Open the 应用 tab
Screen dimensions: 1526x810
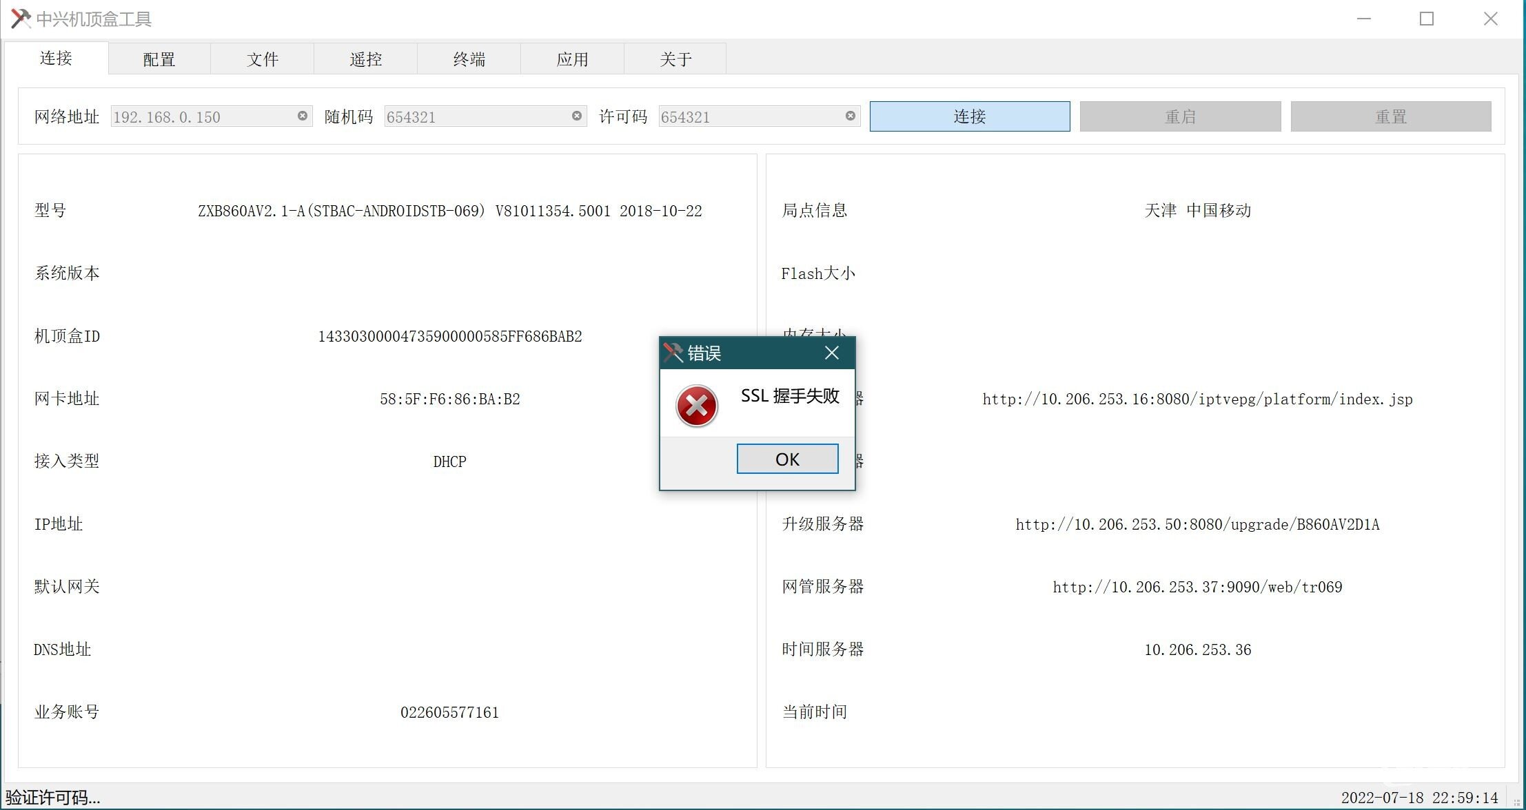(573, 59)
